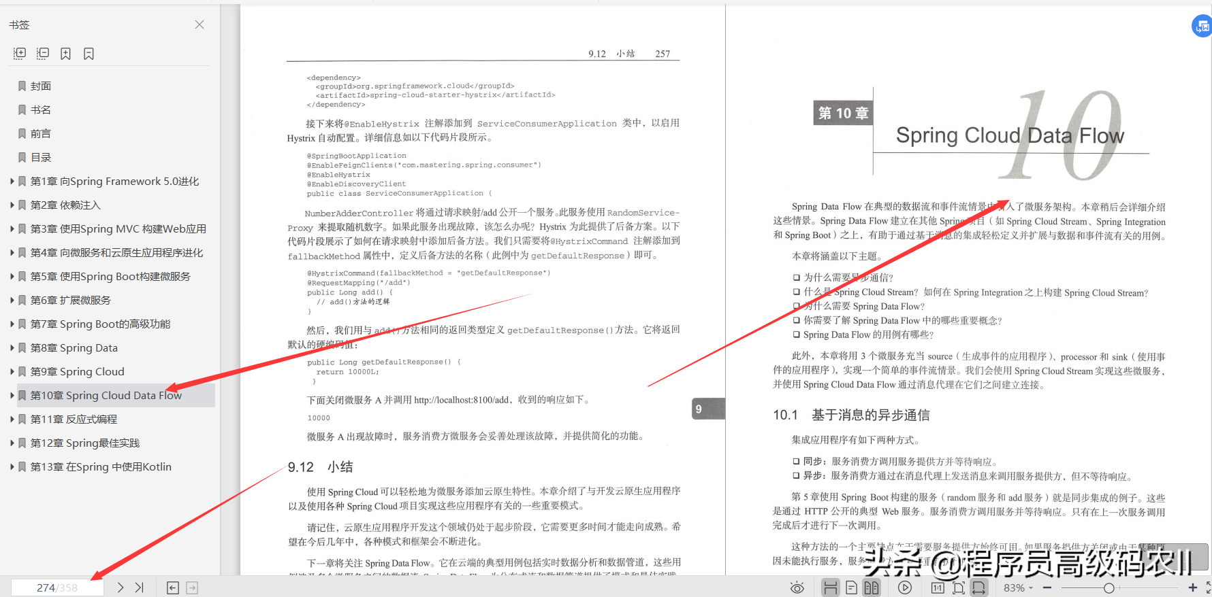Set zoom to actual size 1:1
This screenshot has height=597, width=1212.
click(938, 587)
